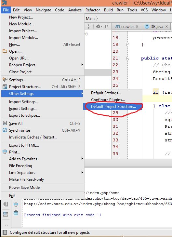Image resolution: width=172 pixels, height=237 pixels.
Task: Switch to the DB.java editor tab
Action: pos(157,27)
